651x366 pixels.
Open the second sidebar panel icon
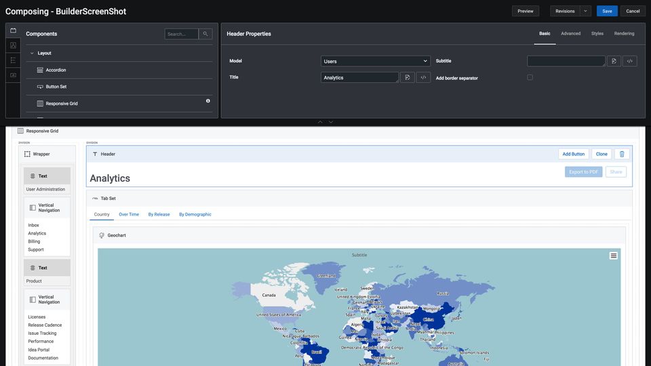(13, 45)
